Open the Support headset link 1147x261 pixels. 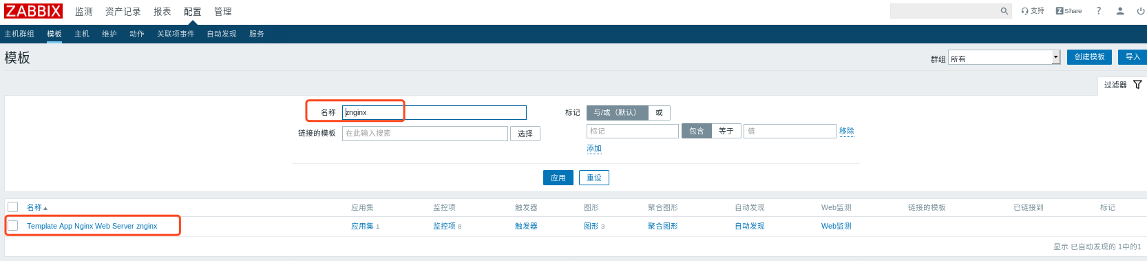click(x=1033, y=11)
